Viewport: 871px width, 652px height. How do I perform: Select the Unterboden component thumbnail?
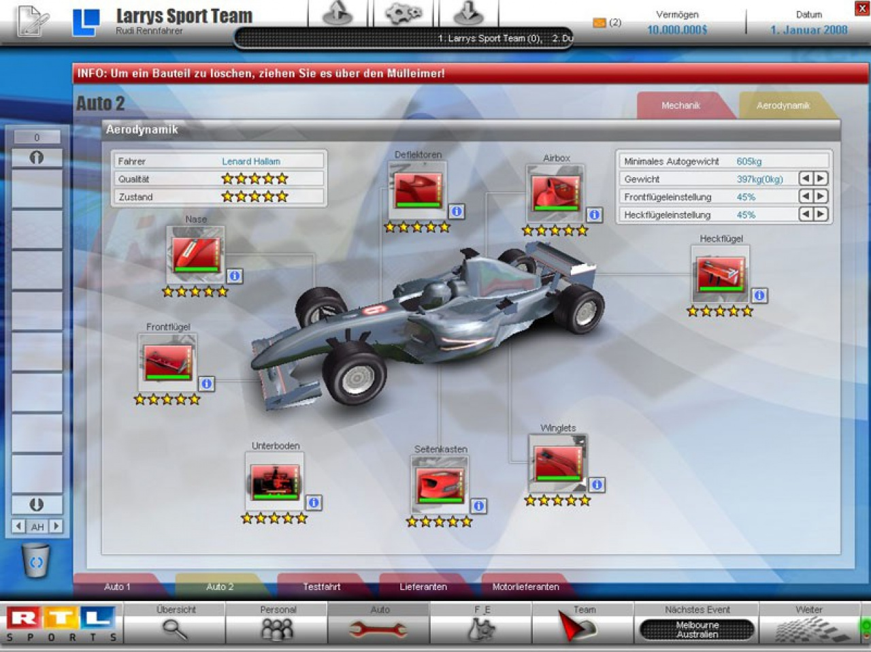[275, 481]
